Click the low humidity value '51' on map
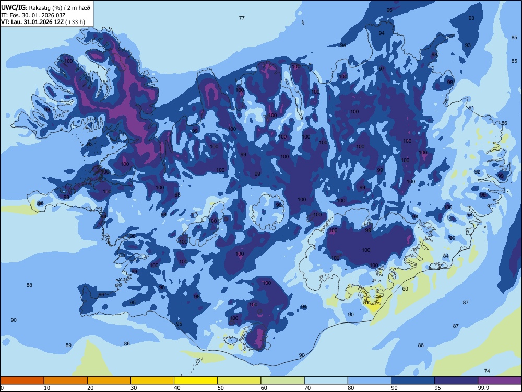This screenshot has height=392, width=522. 366,302
